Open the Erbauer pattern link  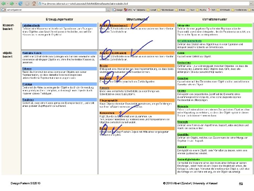tap(27, 69)
